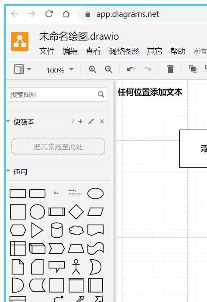Click the to front toolbar icon

(x=193, y=69)
